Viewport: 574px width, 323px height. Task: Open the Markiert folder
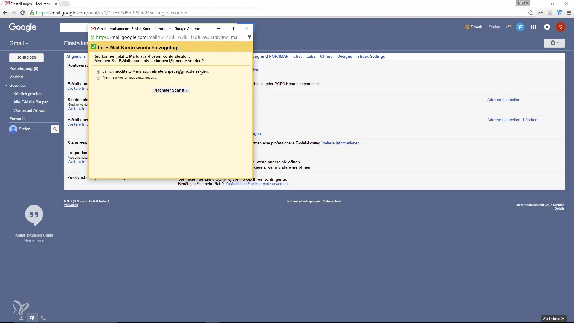tap(16, 77)
